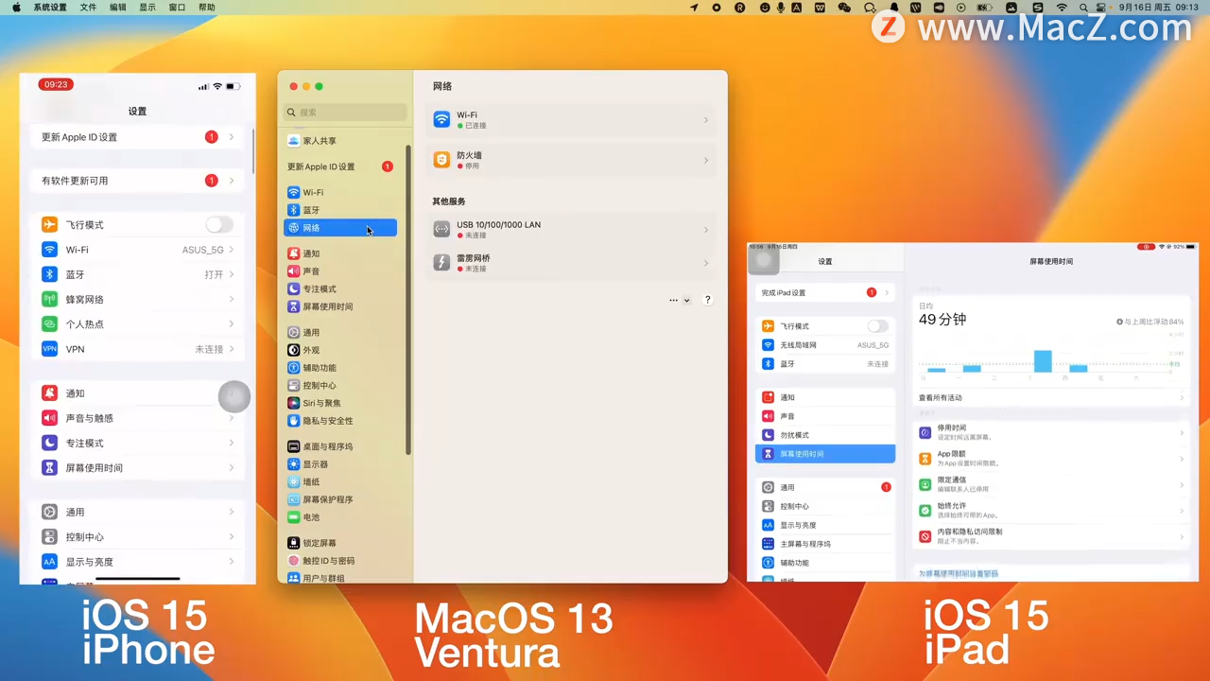Click the help question mark button

pos(707,300)
